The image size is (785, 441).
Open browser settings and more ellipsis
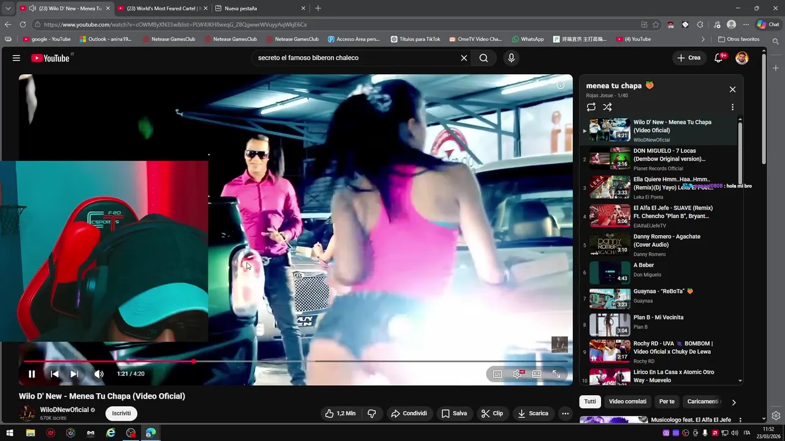tap(746, 24)
